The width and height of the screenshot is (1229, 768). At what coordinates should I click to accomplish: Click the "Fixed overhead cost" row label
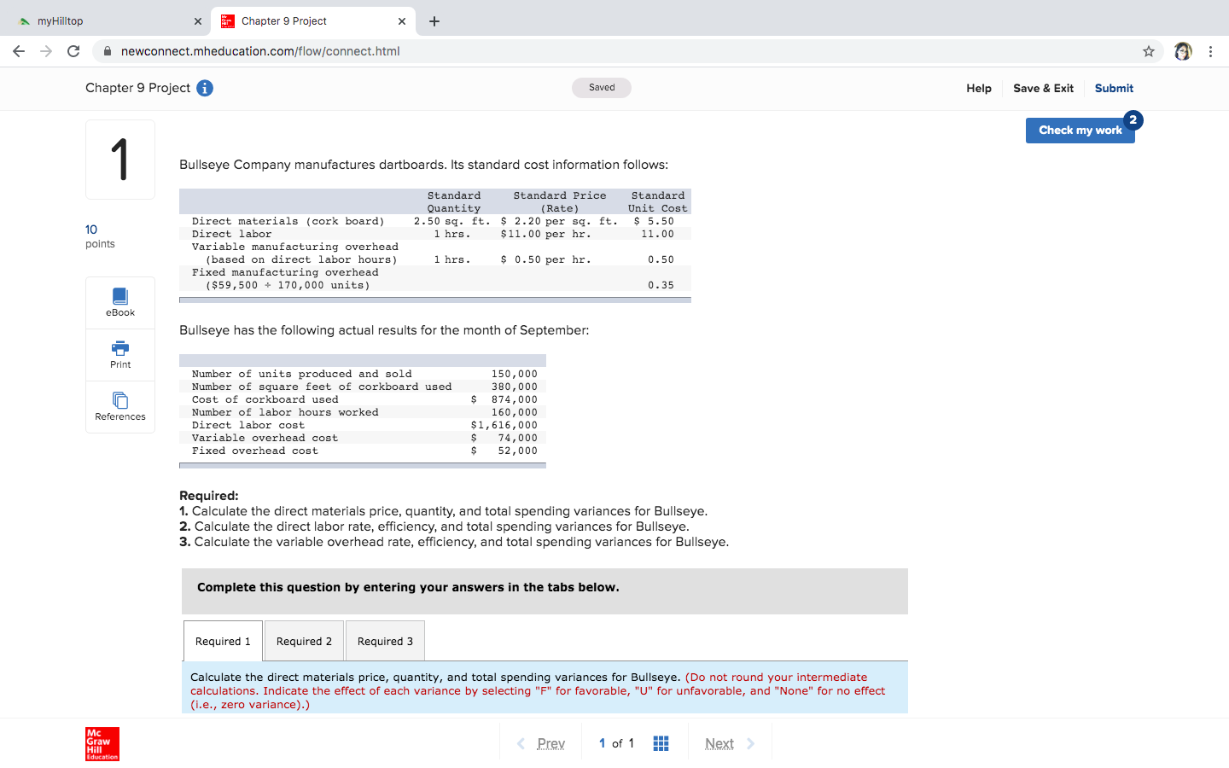click(254, 451)
